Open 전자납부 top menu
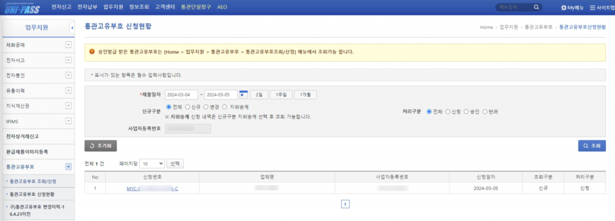This screenshot has width=615, height=221. tap(87, 7)
